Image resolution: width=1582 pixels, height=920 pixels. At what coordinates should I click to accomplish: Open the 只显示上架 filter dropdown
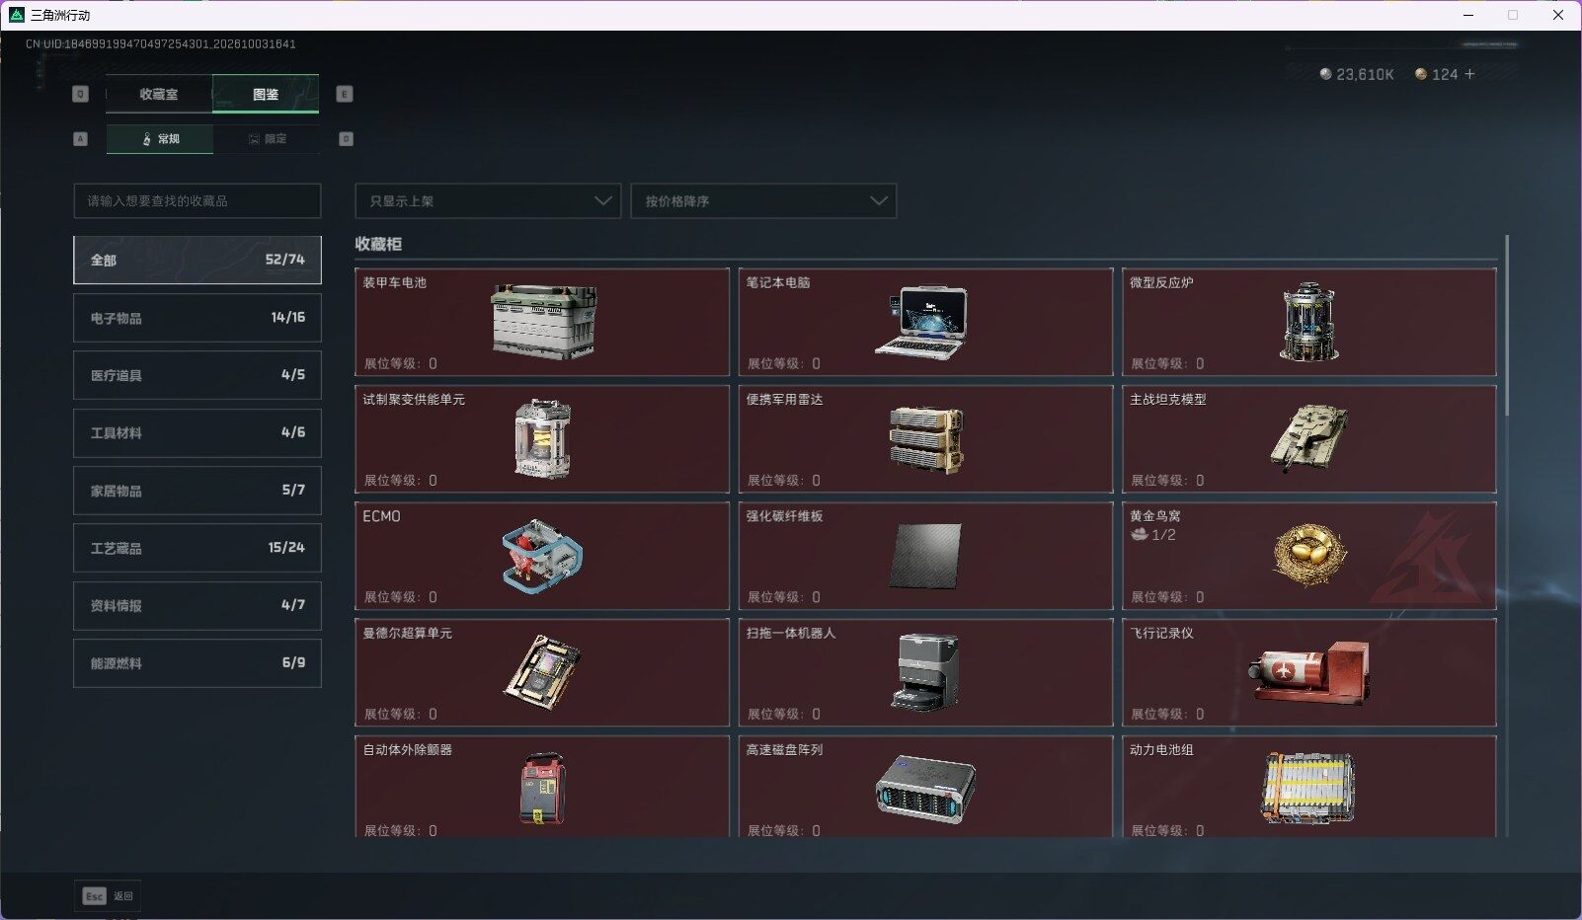coord(488,201)
